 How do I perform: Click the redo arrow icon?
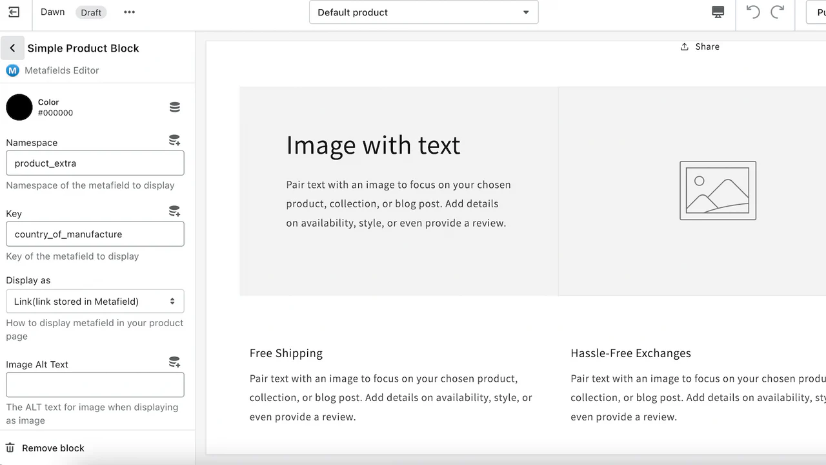coord(778,12)
